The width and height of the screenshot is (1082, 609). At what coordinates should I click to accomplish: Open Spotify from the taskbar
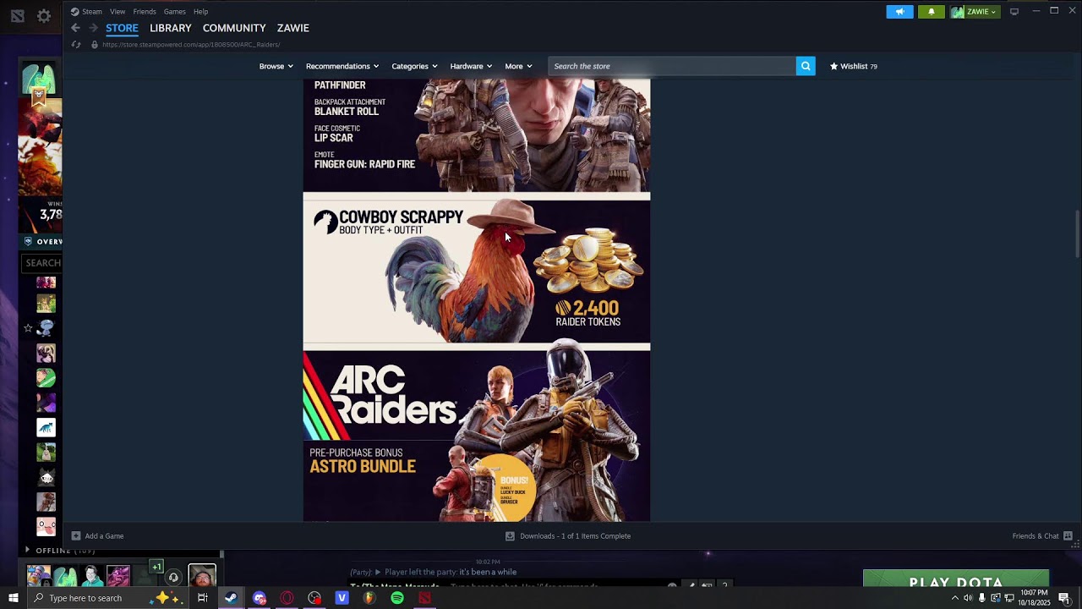[x=397, y=598]
